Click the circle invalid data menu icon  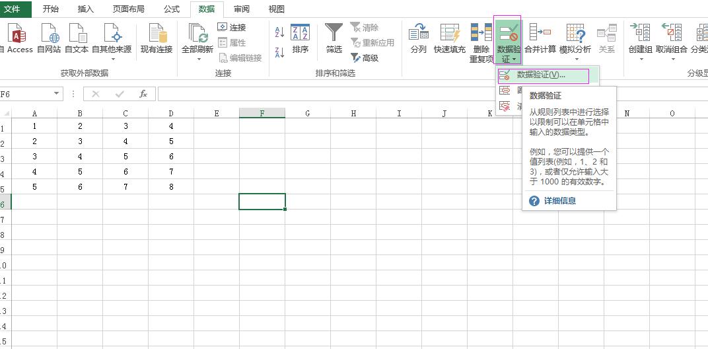(x=505, y=91)
